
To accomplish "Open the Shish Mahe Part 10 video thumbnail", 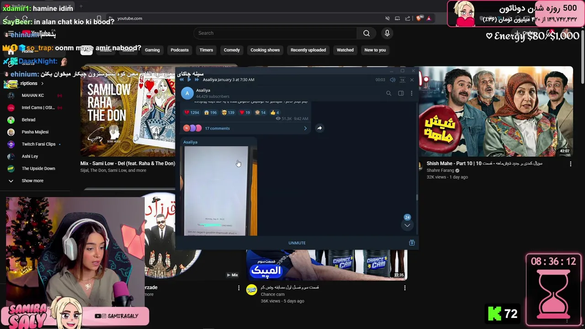I will [x=496, y=111].
